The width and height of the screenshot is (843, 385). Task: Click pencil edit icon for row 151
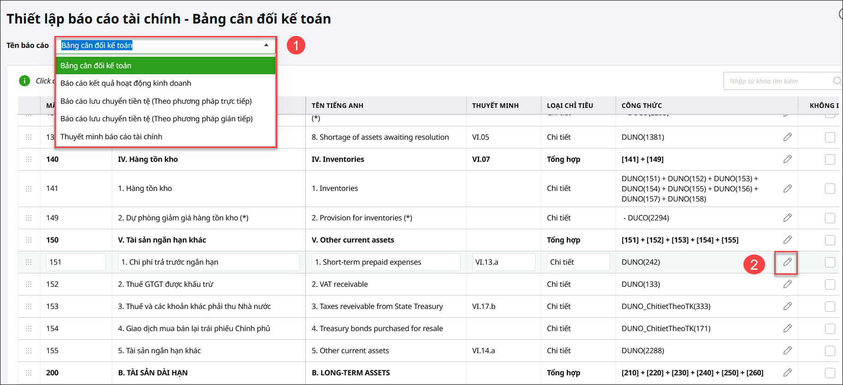point(787,262)
